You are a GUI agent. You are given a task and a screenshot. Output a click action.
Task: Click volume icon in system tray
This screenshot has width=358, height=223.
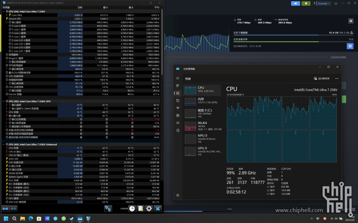336,218
